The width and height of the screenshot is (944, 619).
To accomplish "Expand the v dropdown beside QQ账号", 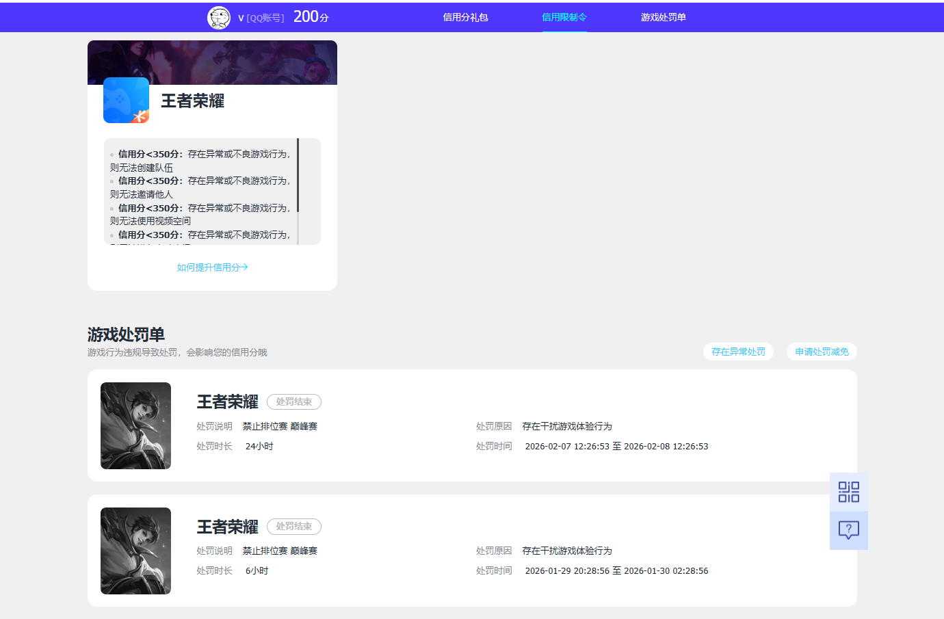I will coord(240,18).
